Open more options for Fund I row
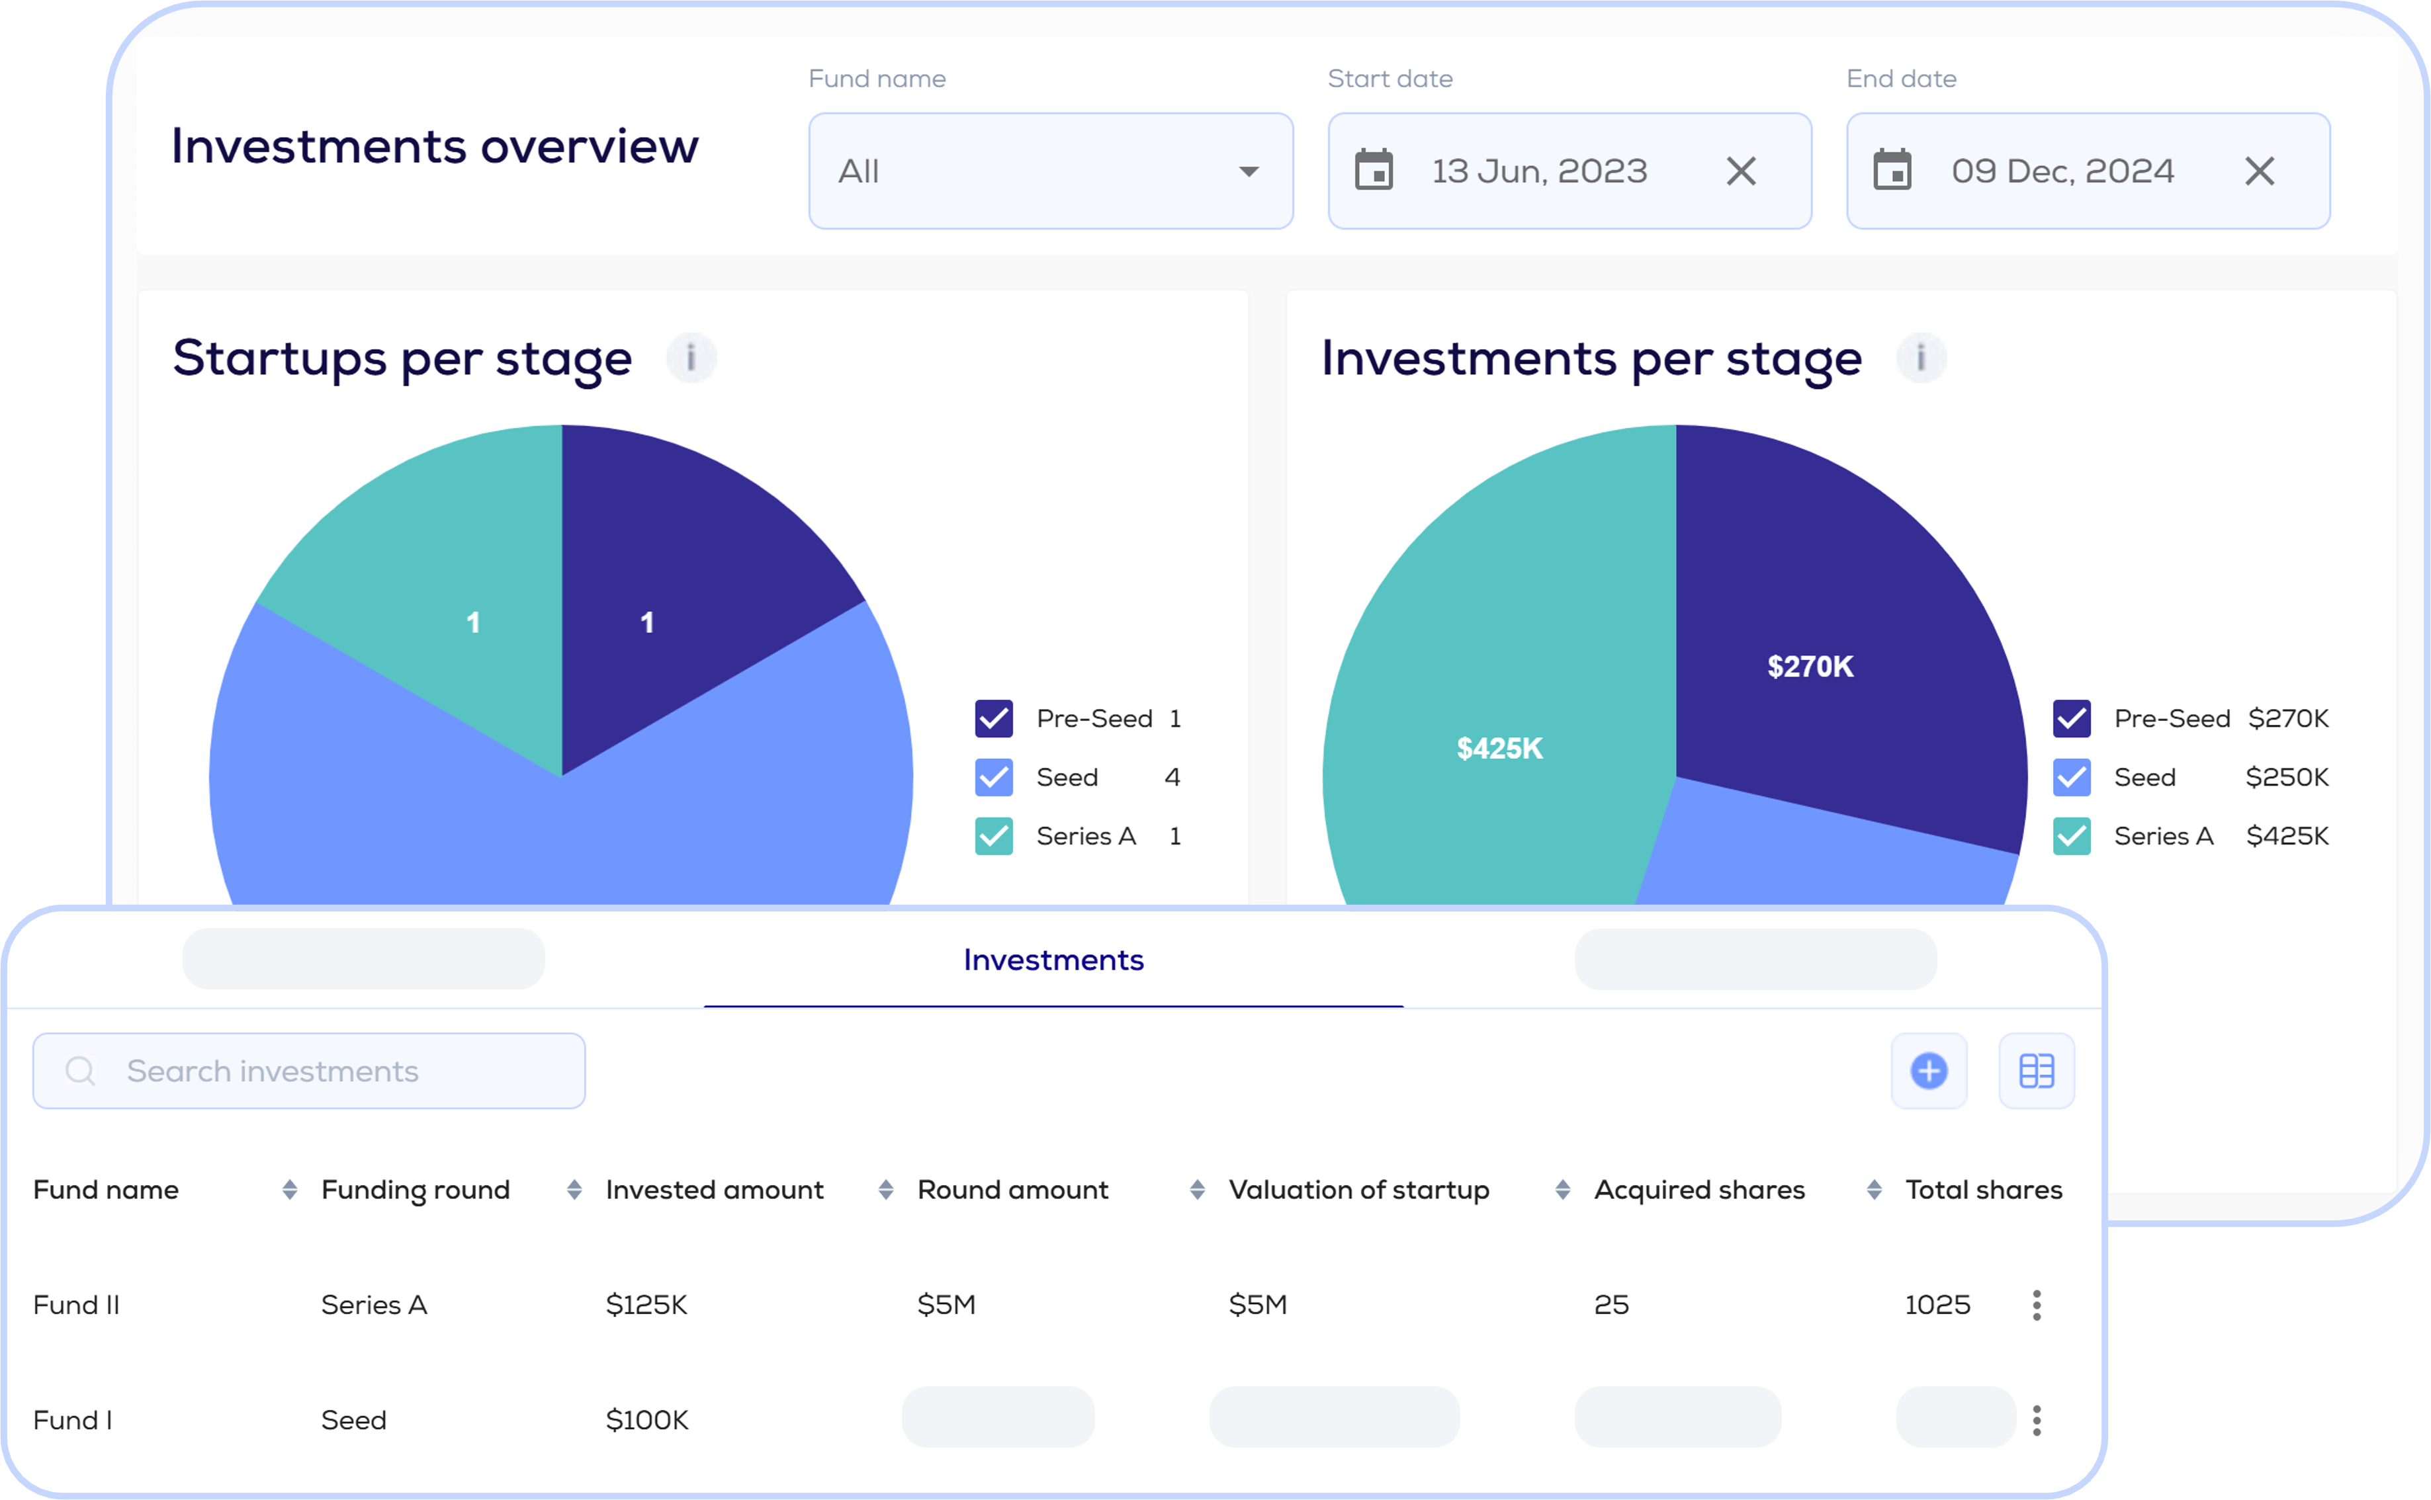Screen dimensions: 2431x1500 2036,1419
